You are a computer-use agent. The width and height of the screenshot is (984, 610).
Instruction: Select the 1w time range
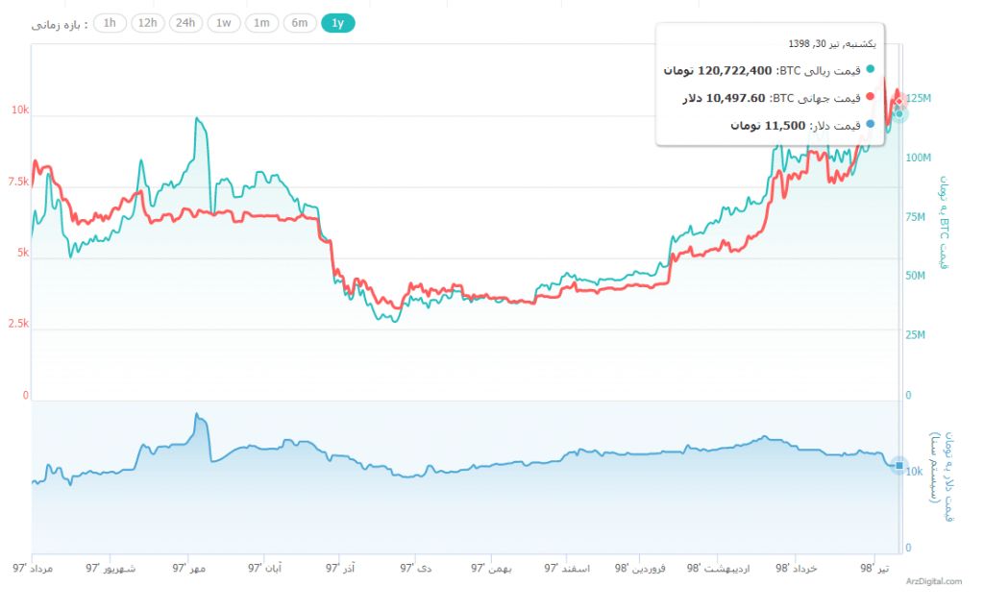223,22
